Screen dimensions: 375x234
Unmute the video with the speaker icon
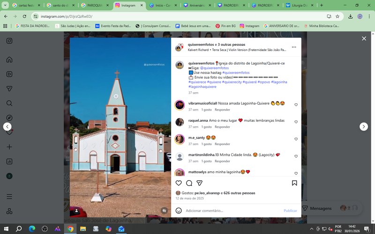[165, 210]
